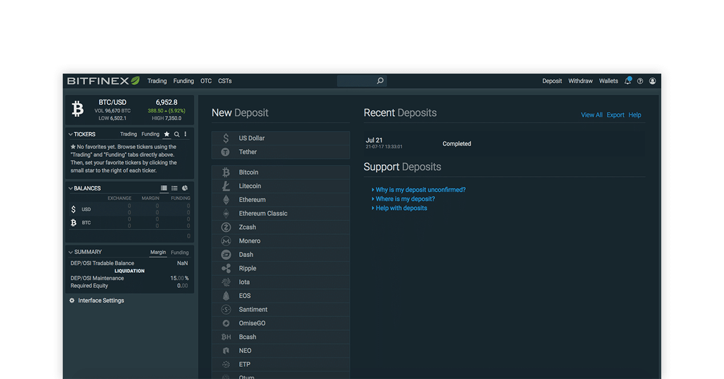This screenshot has width=724, height=379.
Task: Click the BTC/USD pair name
Action: click(113, 103)
